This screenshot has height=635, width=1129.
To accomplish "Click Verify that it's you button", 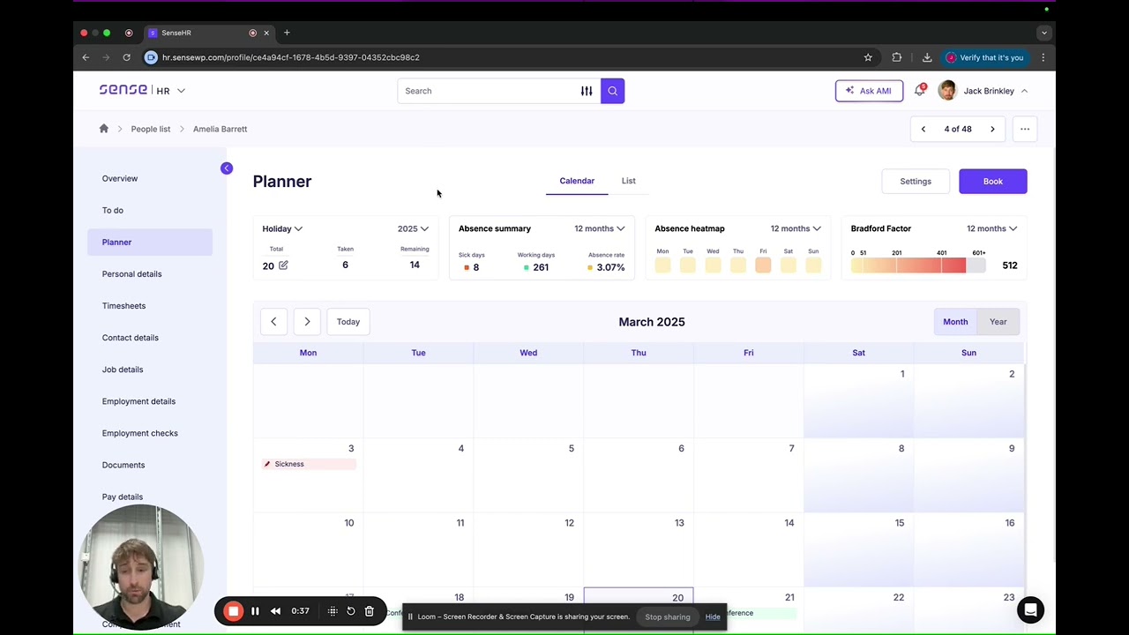I will point(984,57).
